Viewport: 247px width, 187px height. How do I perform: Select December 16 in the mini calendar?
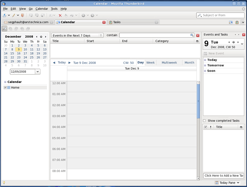coord(19,53)
